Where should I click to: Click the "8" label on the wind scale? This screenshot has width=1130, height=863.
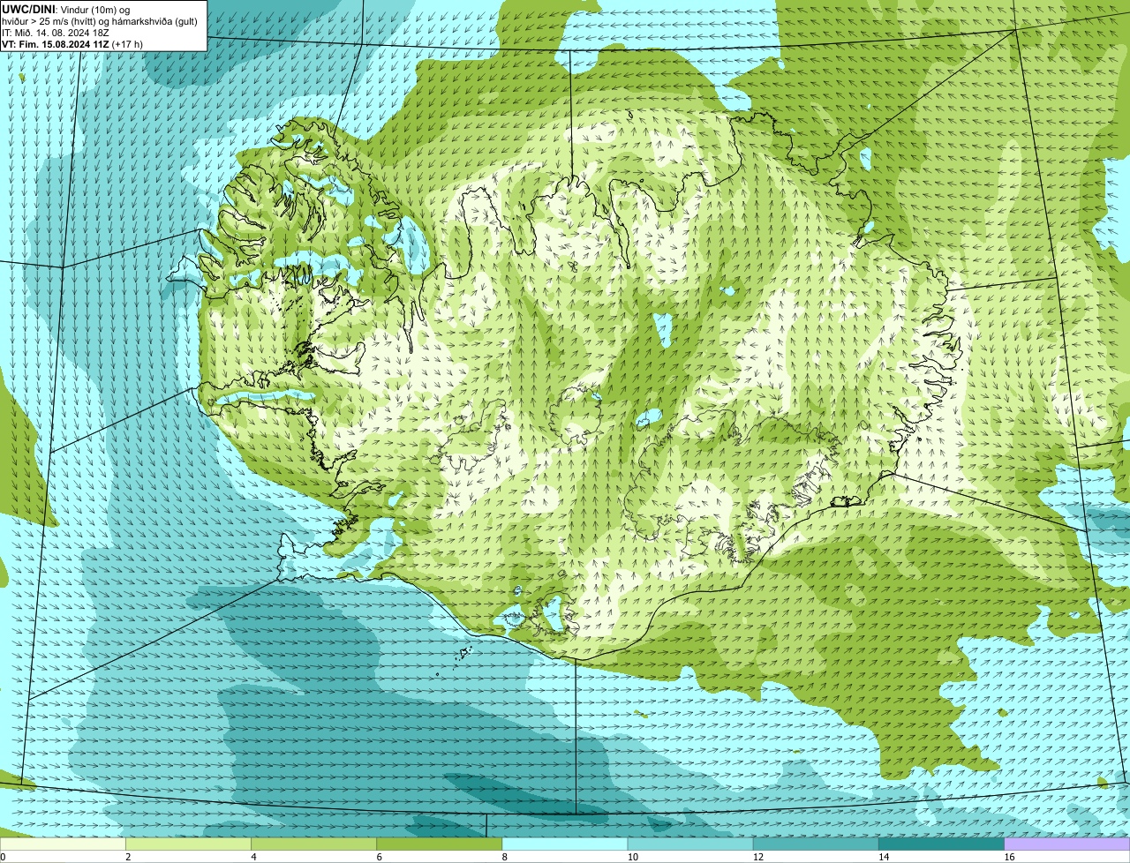point(504,857)
